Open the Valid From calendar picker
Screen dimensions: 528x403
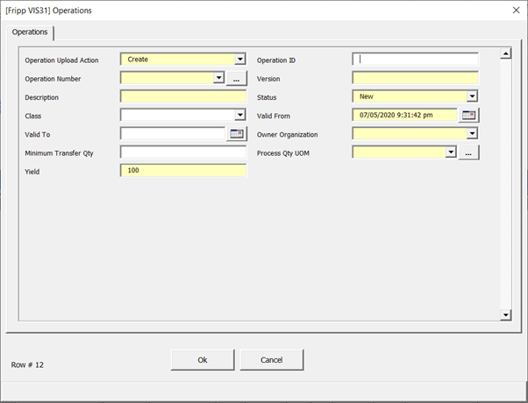tap(468, 116)
